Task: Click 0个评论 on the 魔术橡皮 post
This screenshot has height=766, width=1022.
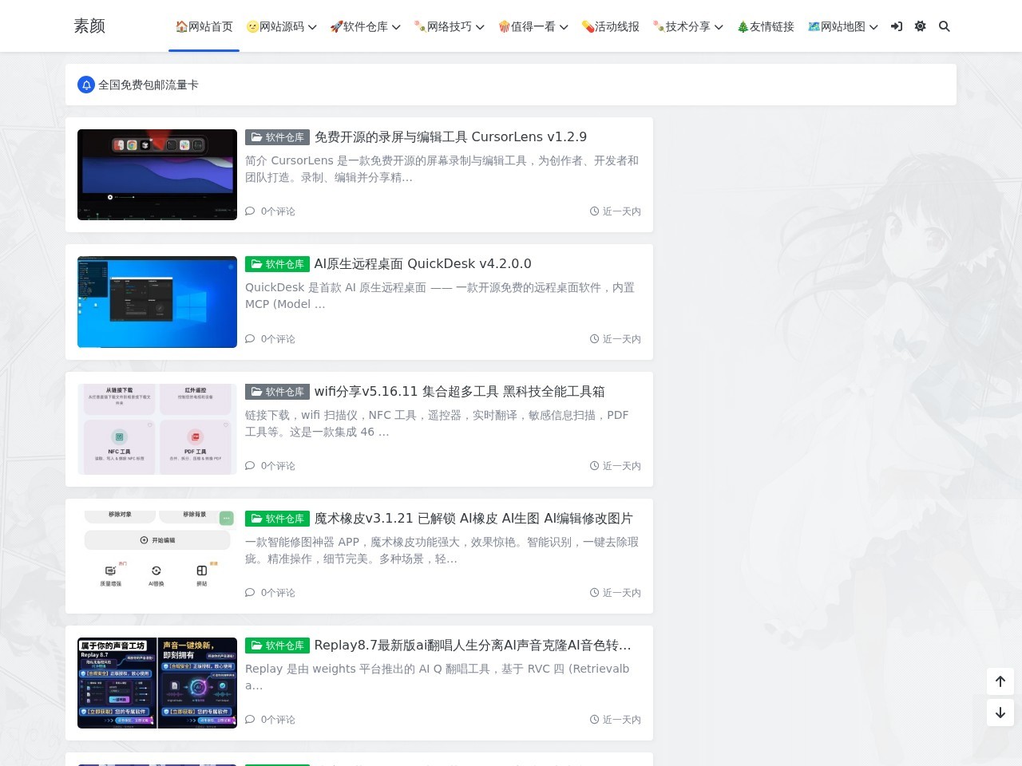Action: [278, 593]
